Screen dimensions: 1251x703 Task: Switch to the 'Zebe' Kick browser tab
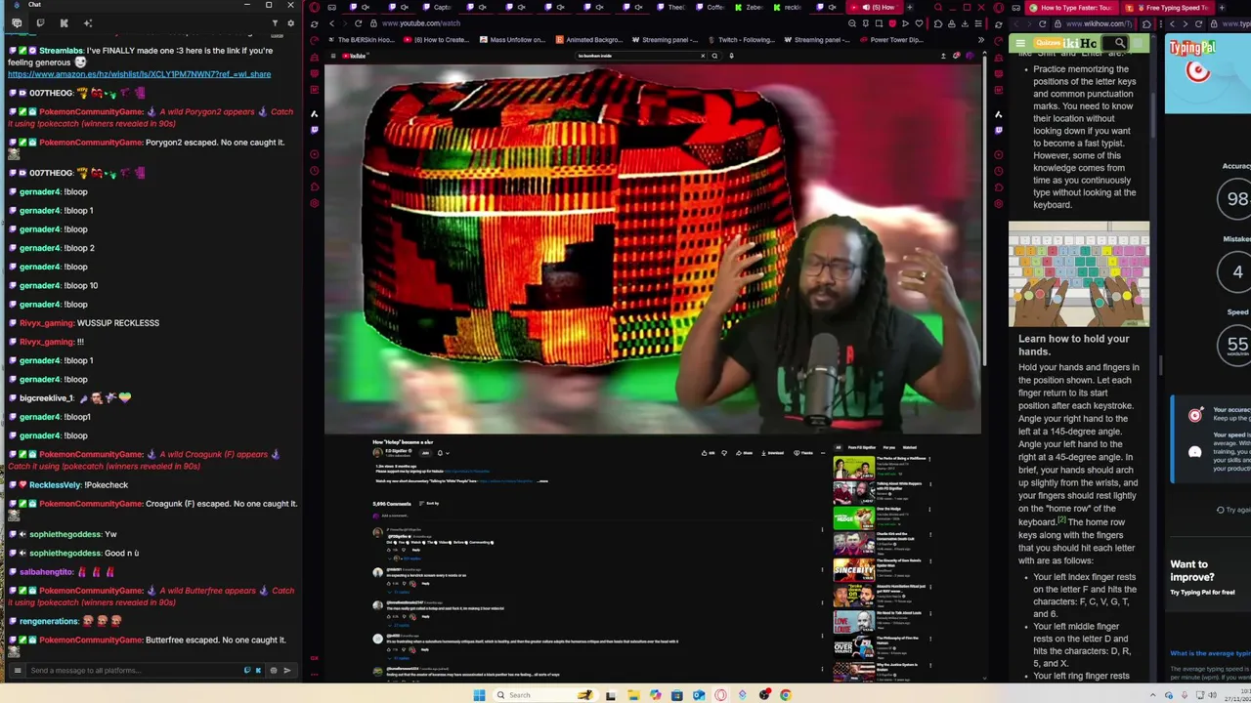[748, 8]
